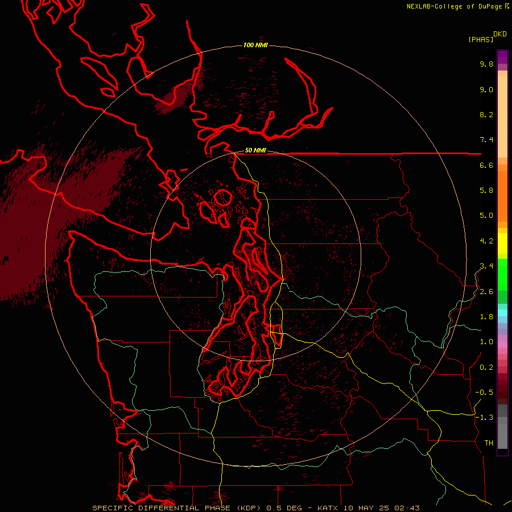The image size is (512, 512).
Task: Click the 100 NMI range ring label
Action: click(x=255, y=45)
